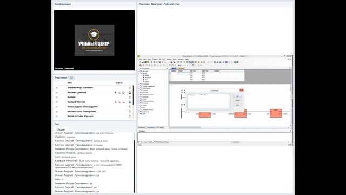Image resolution: width=346 pixels, height=195 pixels.
Task: Expand the Logical Operations group
Action: [x=139, y=86]
